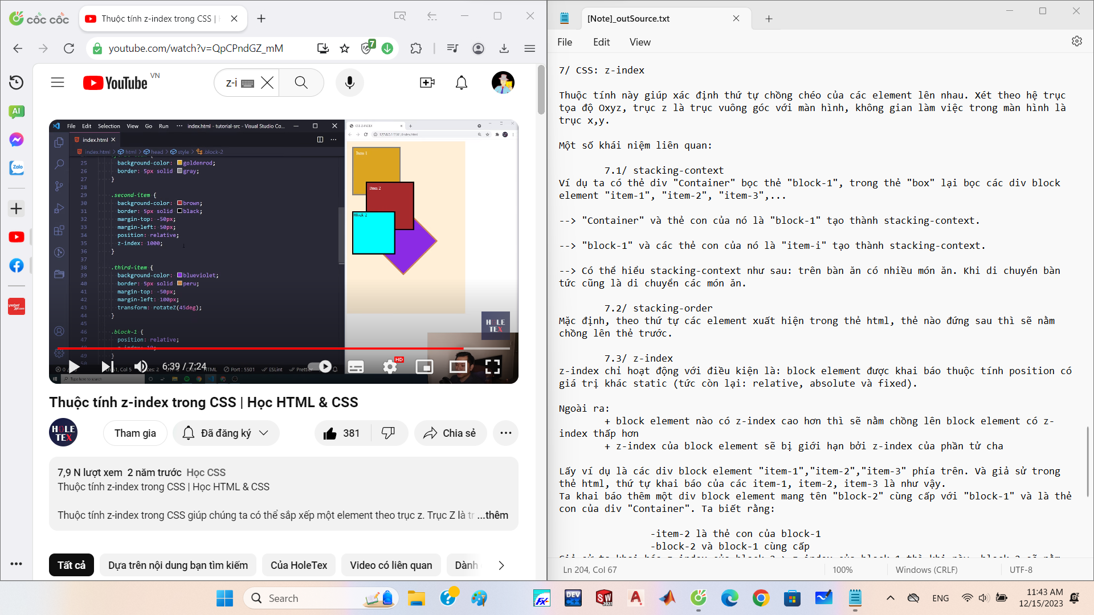Select the Của HoleTex filter chip

tap(299, 565)
